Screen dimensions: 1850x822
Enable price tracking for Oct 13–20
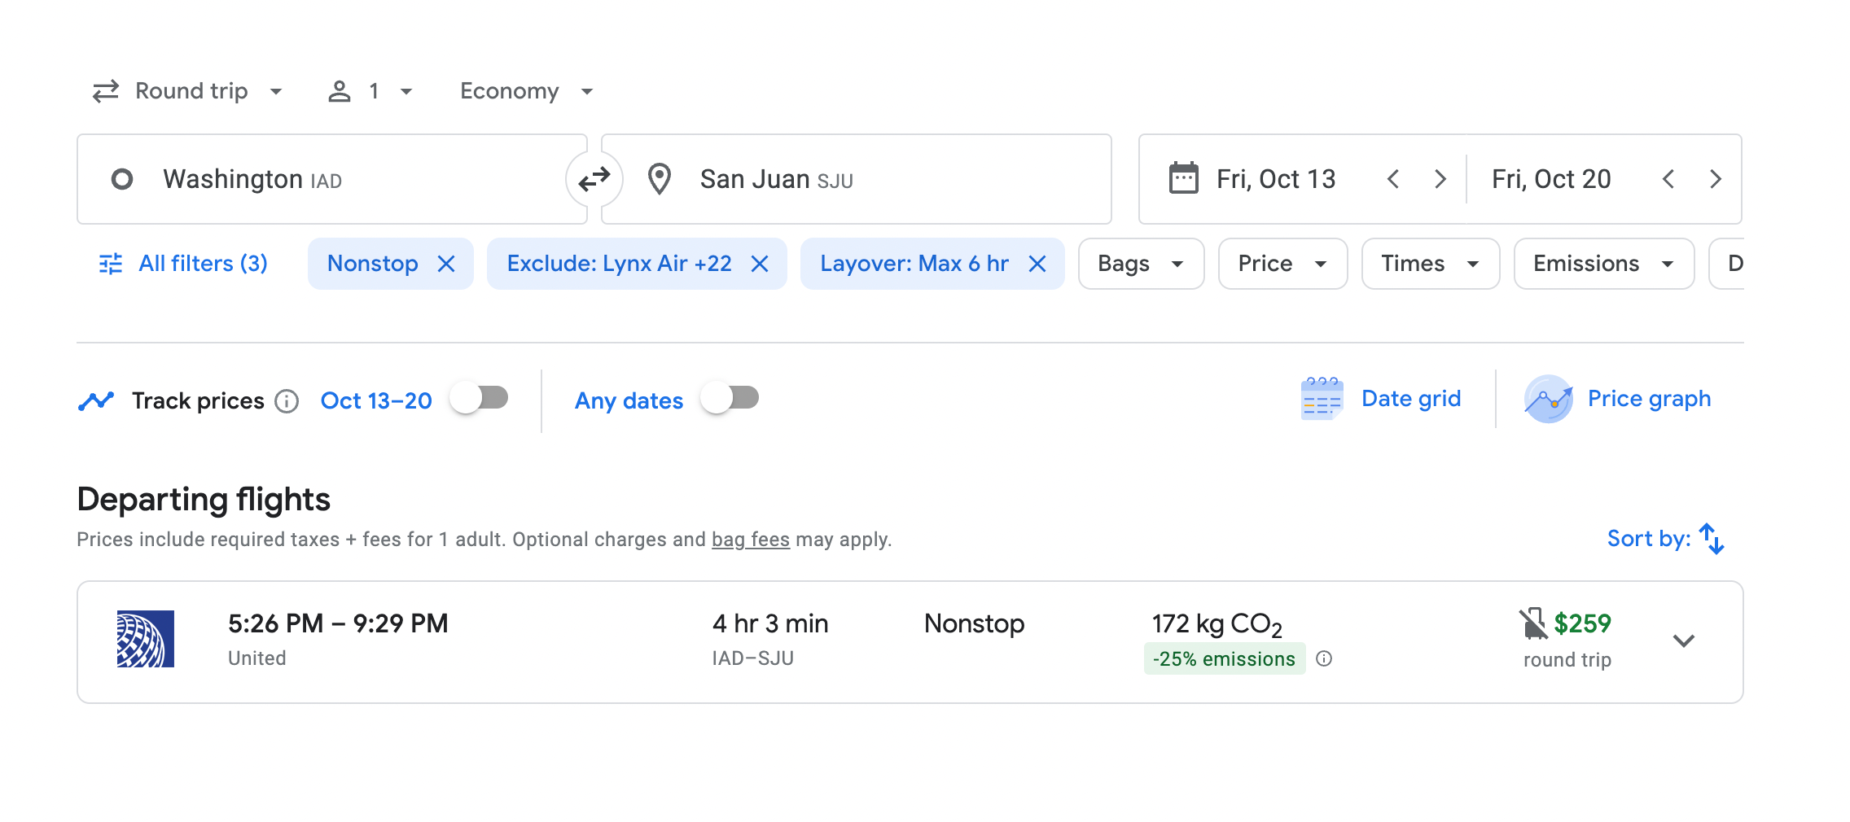[480, 399]
